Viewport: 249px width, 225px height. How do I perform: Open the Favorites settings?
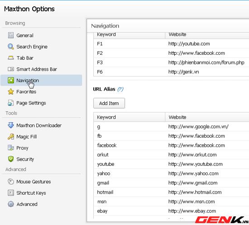(26, 91)
